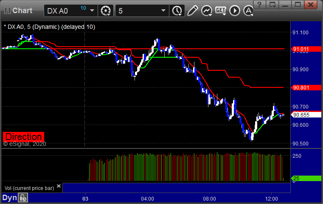Click the Vol (current price bar) label
The height and width of the screenshot is (204, 323).
point(29,188)
